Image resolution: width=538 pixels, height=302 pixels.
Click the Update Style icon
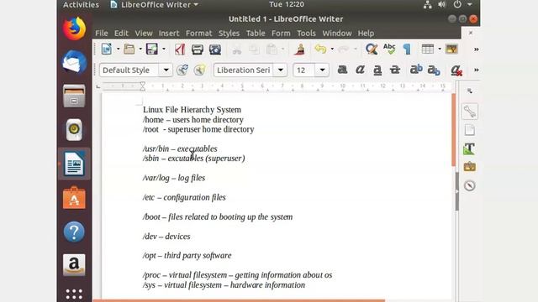pyautogui.click(x=182, y=70)
